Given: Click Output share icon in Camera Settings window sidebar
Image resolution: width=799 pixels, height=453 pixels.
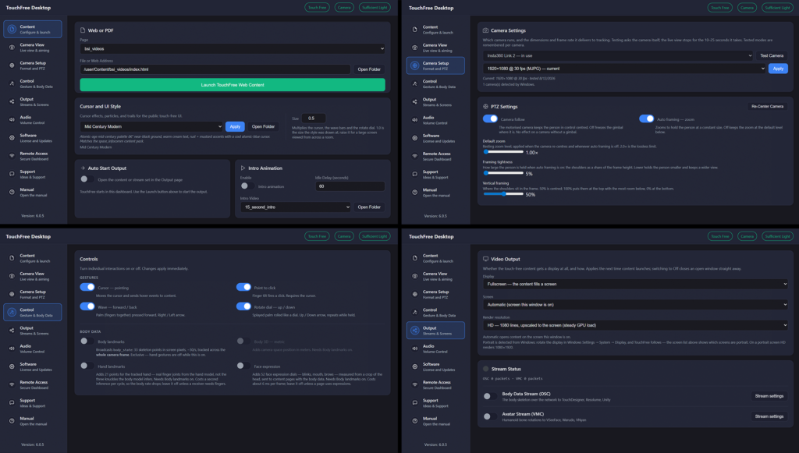Looking at the screenshot, I should click(x=415, y=102).
